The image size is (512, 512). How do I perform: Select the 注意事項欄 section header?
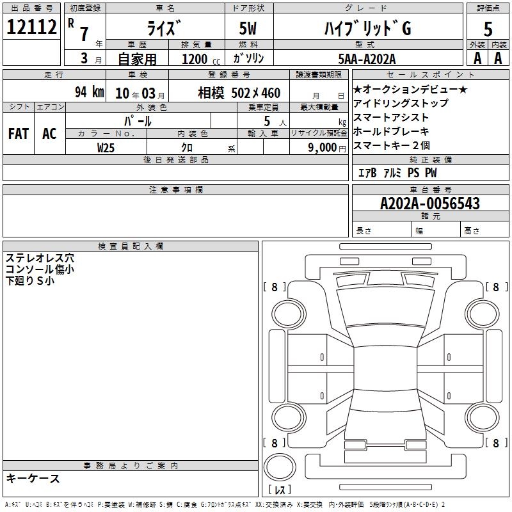point(175,189)
